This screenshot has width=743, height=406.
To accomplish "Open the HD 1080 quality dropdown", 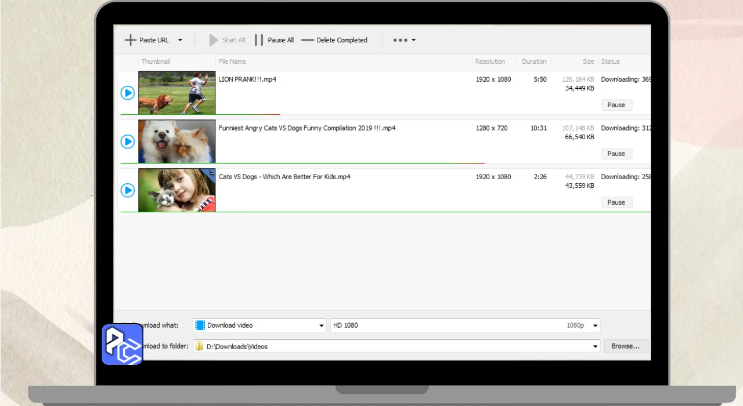I will (596, 325).
